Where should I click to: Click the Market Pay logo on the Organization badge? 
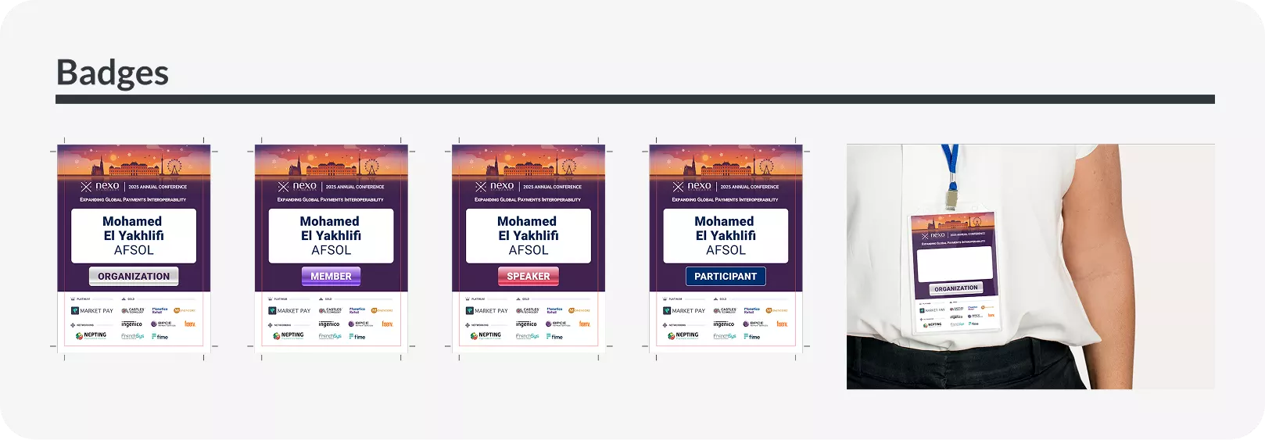click(x=92, y=311)
